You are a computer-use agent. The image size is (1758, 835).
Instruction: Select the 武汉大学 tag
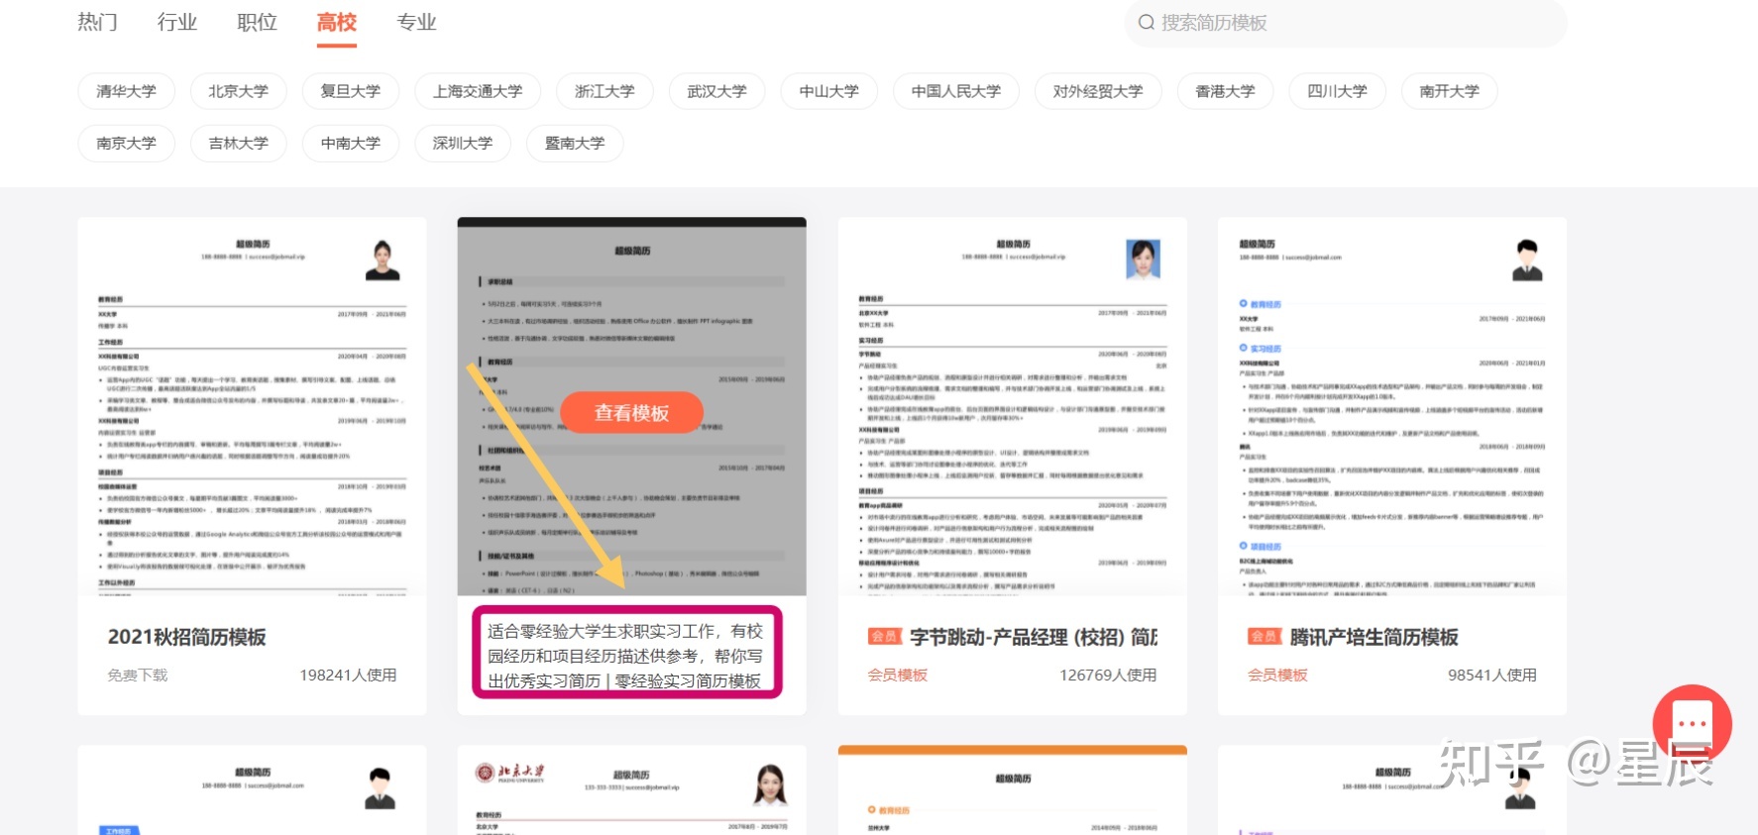[716, 91]
